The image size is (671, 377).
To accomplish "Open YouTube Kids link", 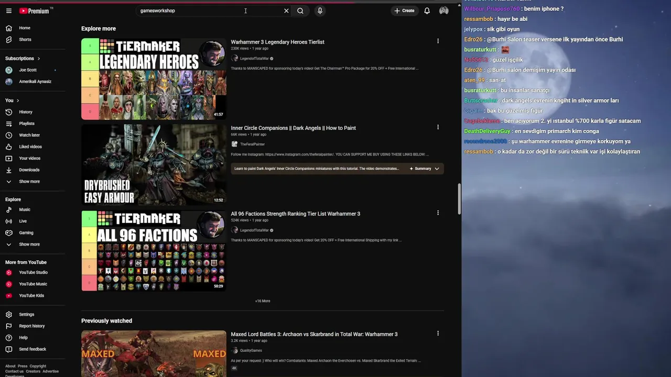I will [33, 295].
